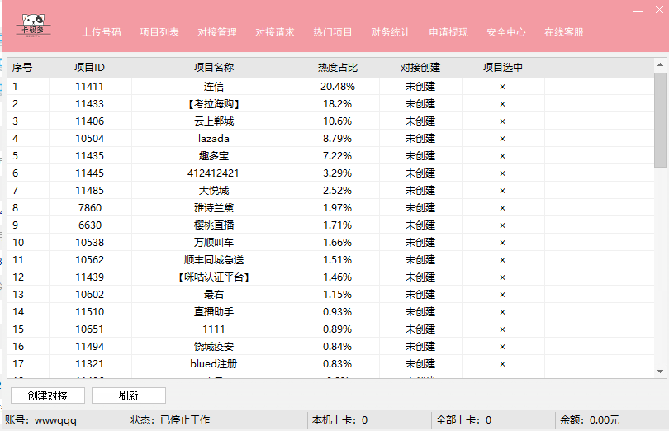
Task: Close the application window
Action: 659,10
